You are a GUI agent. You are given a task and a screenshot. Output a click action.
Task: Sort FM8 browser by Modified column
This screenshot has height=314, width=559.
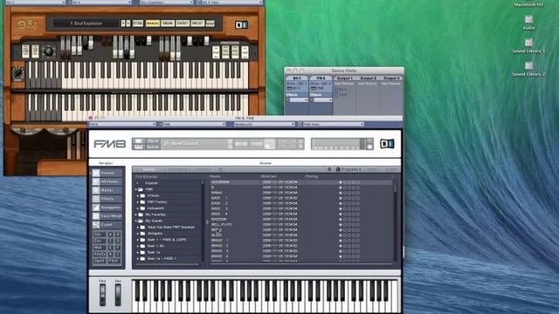pyautogui.click(x=268, y=176)
